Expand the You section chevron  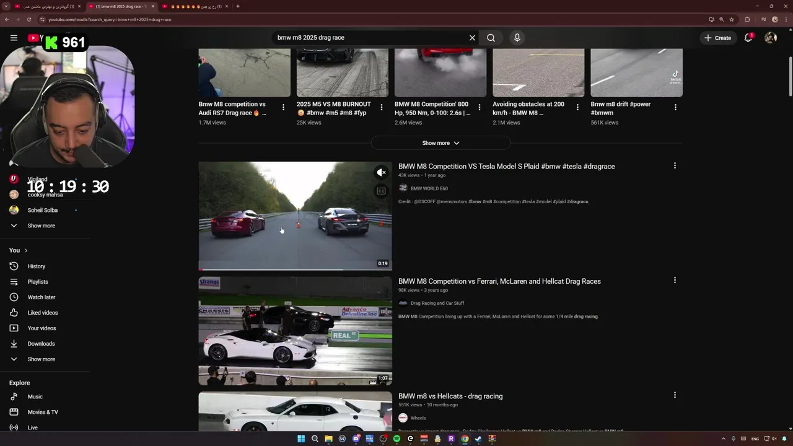point(26,250)
